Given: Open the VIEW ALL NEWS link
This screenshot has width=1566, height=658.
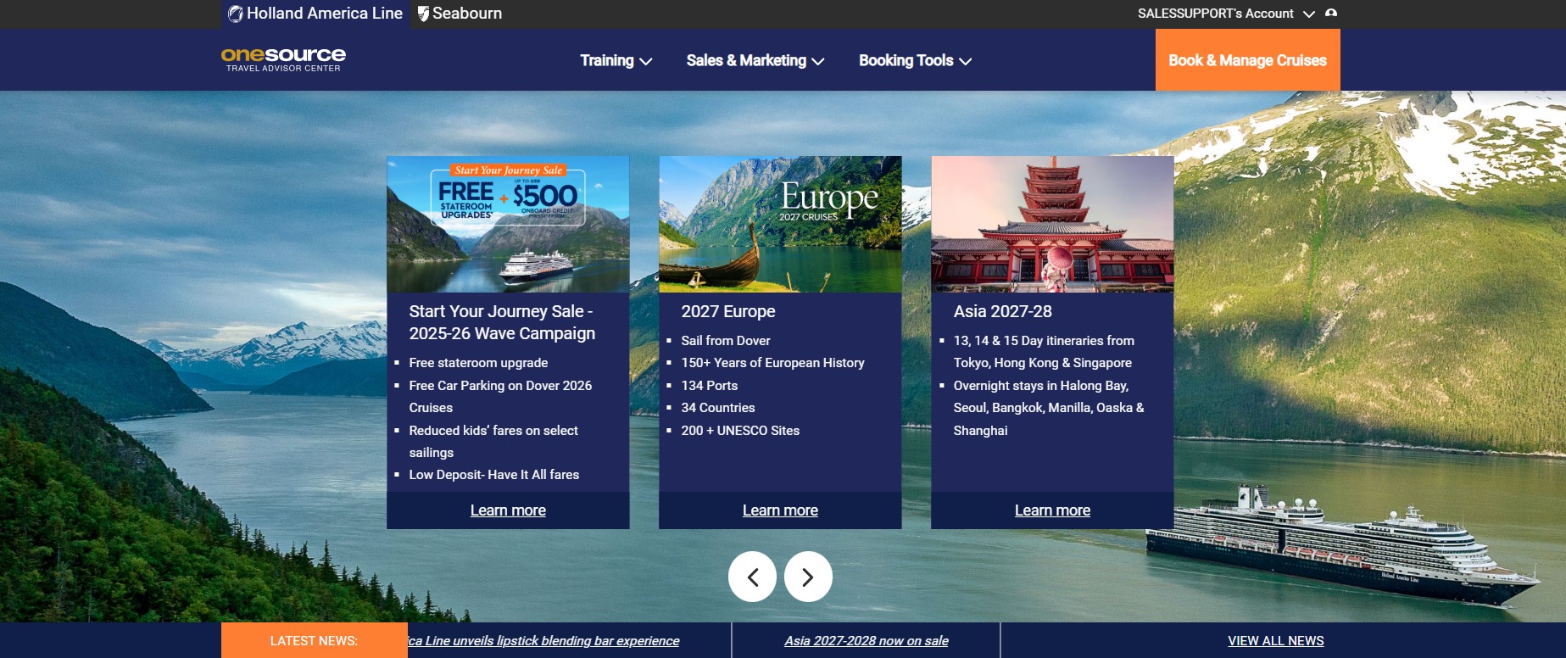Looking at the screenshot, I should pyautogui.click(x=1275, y=641).
